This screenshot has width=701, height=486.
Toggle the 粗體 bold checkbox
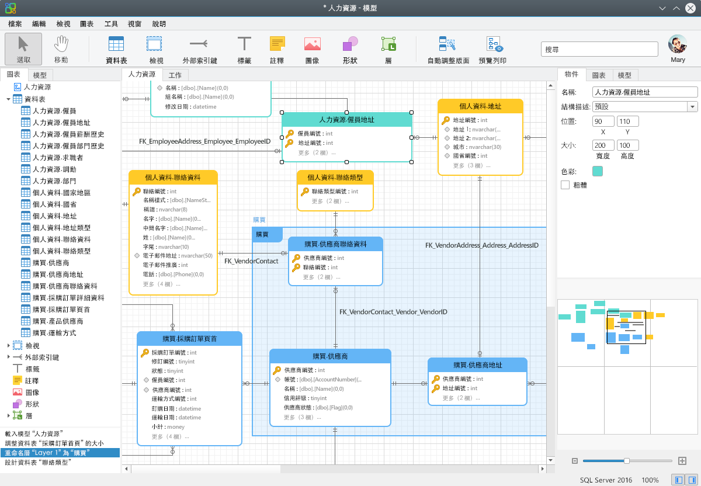point(565,185)
